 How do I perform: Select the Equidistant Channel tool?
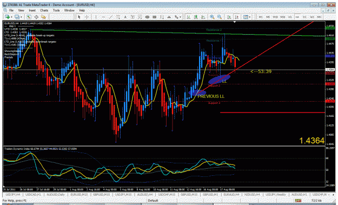[x=118, y=17]
